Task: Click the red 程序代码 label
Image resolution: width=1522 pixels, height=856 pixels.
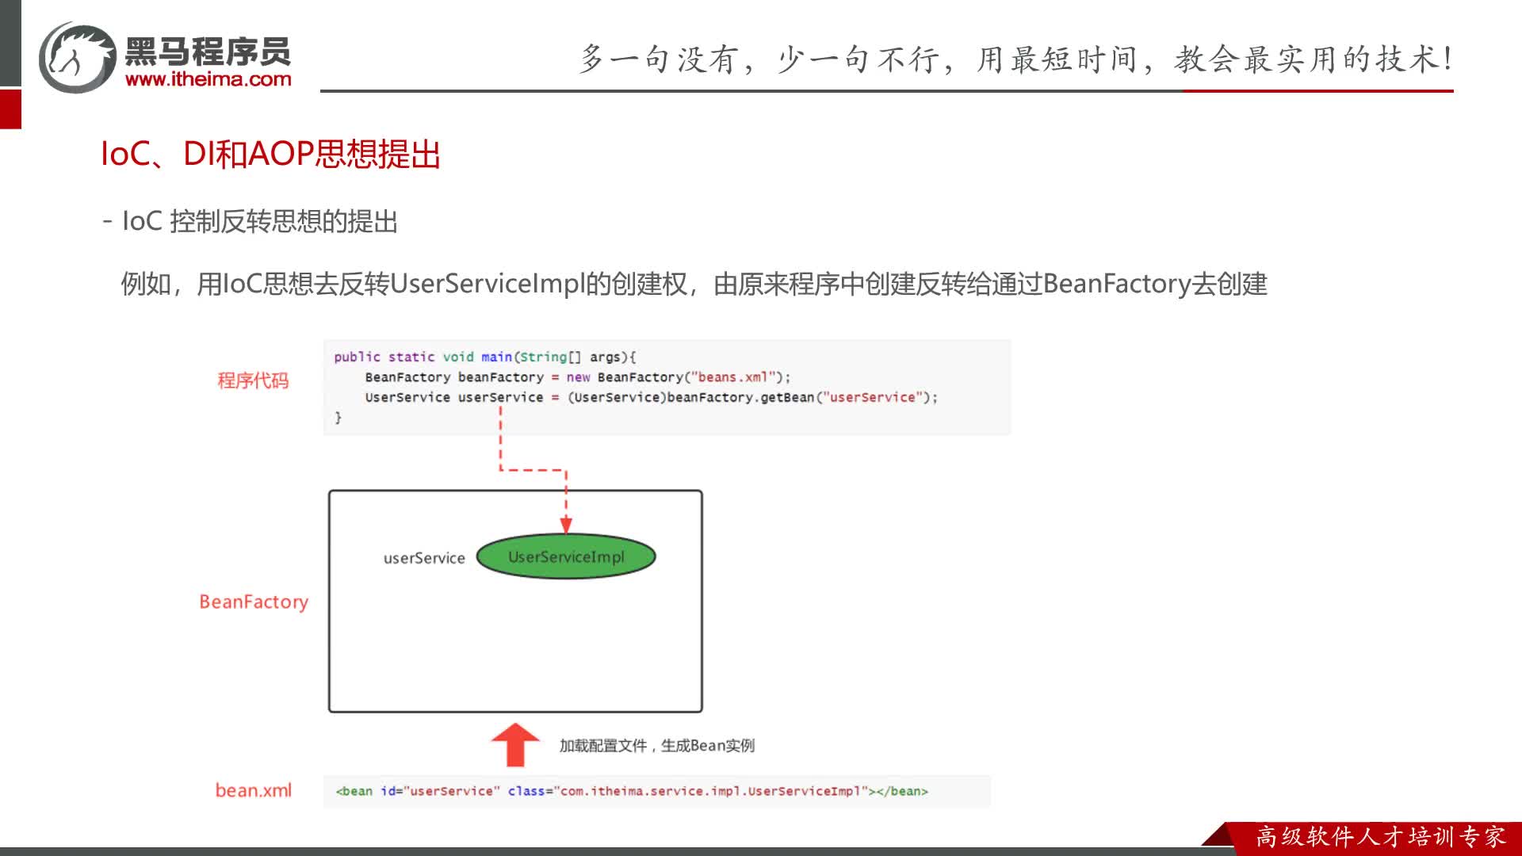Action: click(x=253, y=380)
